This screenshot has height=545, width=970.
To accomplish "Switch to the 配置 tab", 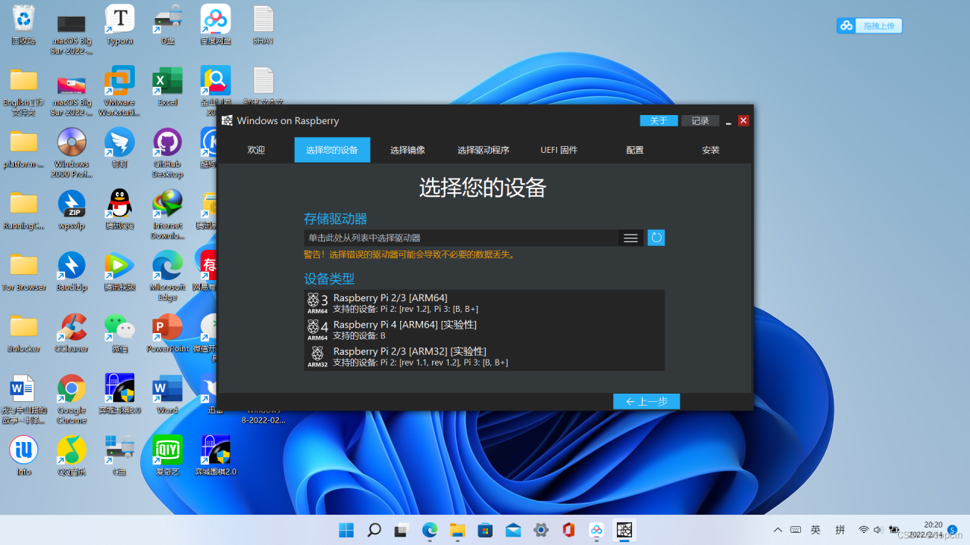I will tap(635, 150).
